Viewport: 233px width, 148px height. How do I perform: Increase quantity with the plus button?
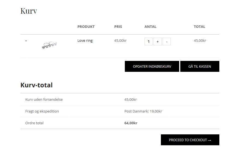pos(158,42)
